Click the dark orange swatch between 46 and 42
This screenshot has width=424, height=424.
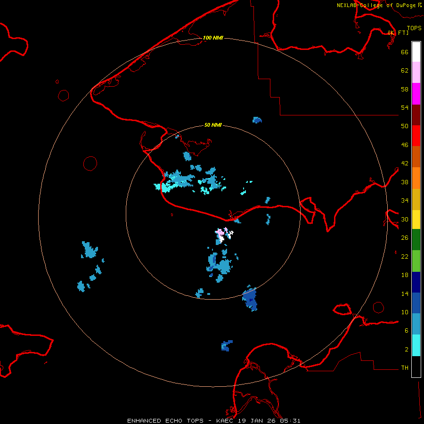tap(416, 156)
